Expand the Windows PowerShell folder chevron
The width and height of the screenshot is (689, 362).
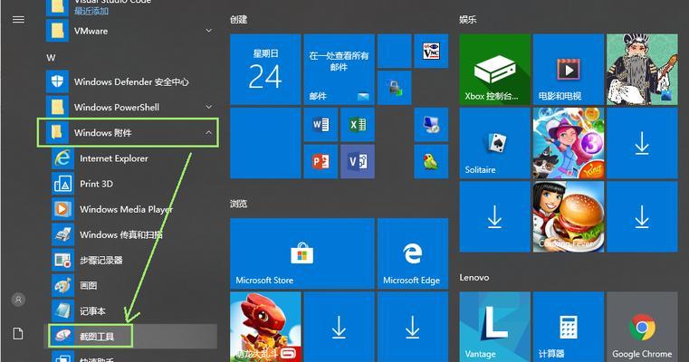click(209, 107)
